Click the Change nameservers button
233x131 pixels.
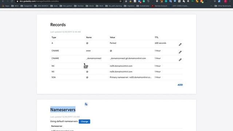[84, 122]
